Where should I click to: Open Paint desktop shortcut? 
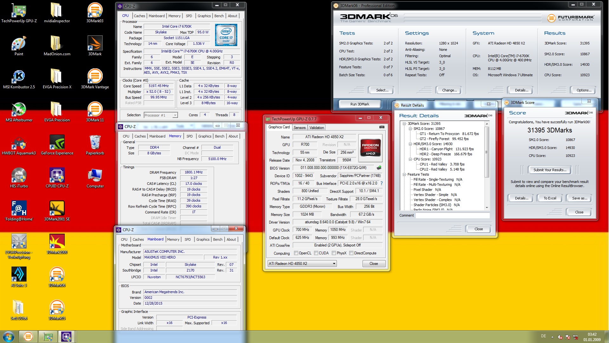click(x=19, y=46)
